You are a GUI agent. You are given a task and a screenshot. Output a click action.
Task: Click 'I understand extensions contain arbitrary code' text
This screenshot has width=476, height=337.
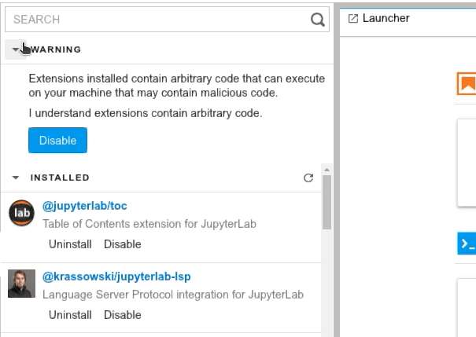(146, 113)
